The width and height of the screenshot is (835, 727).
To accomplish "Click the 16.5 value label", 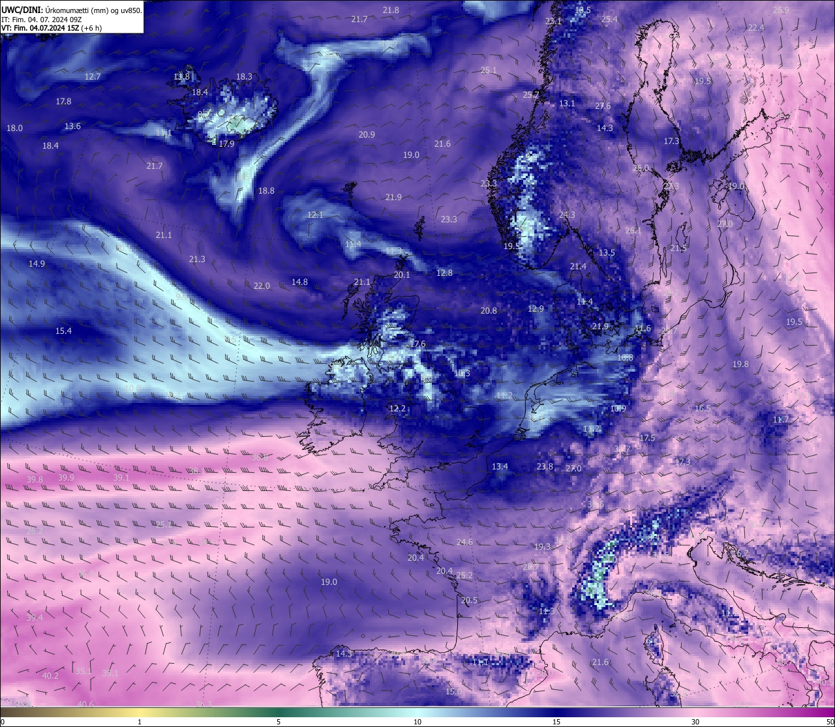I will coord(703,408).
